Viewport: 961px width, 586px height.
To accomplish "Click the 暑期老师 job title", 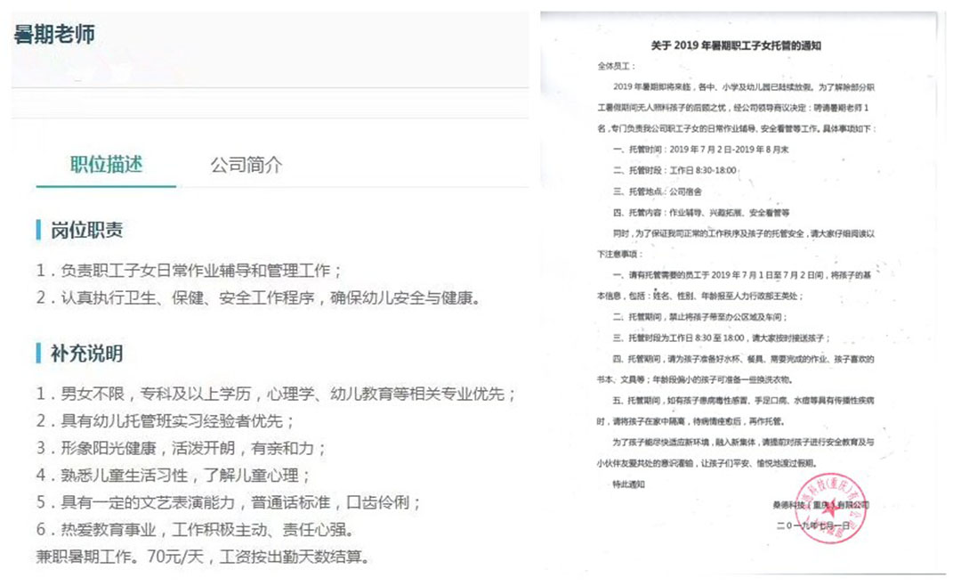I will [x=54, y=35].
